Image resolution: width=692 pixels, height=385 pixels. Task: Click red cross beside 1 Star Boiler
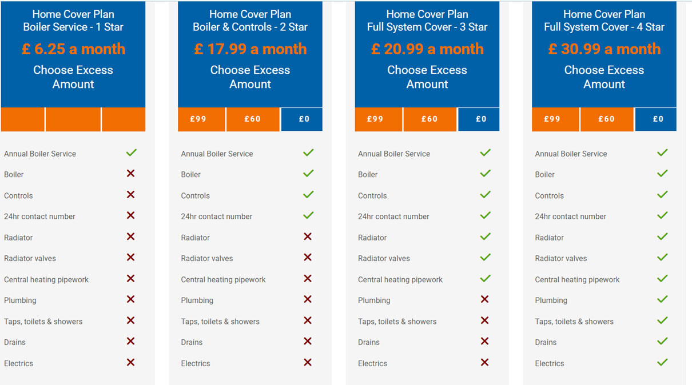click(131, 174)
